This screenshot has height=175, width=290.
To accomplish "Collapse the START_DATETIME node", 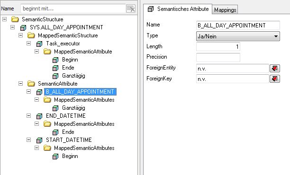I will (28, 140).
